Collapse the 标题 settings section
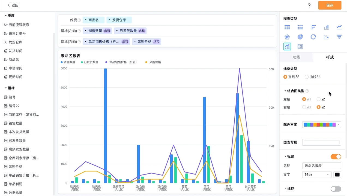 tap(285, 157)
